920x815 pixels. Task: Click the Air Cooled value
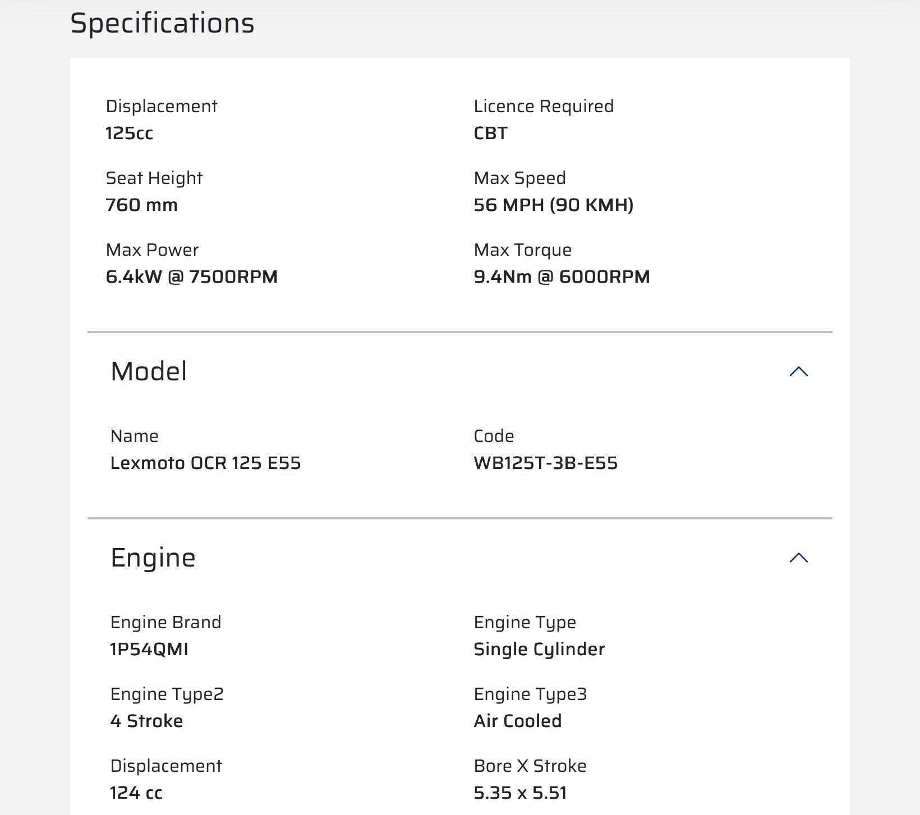coord(517,721)
